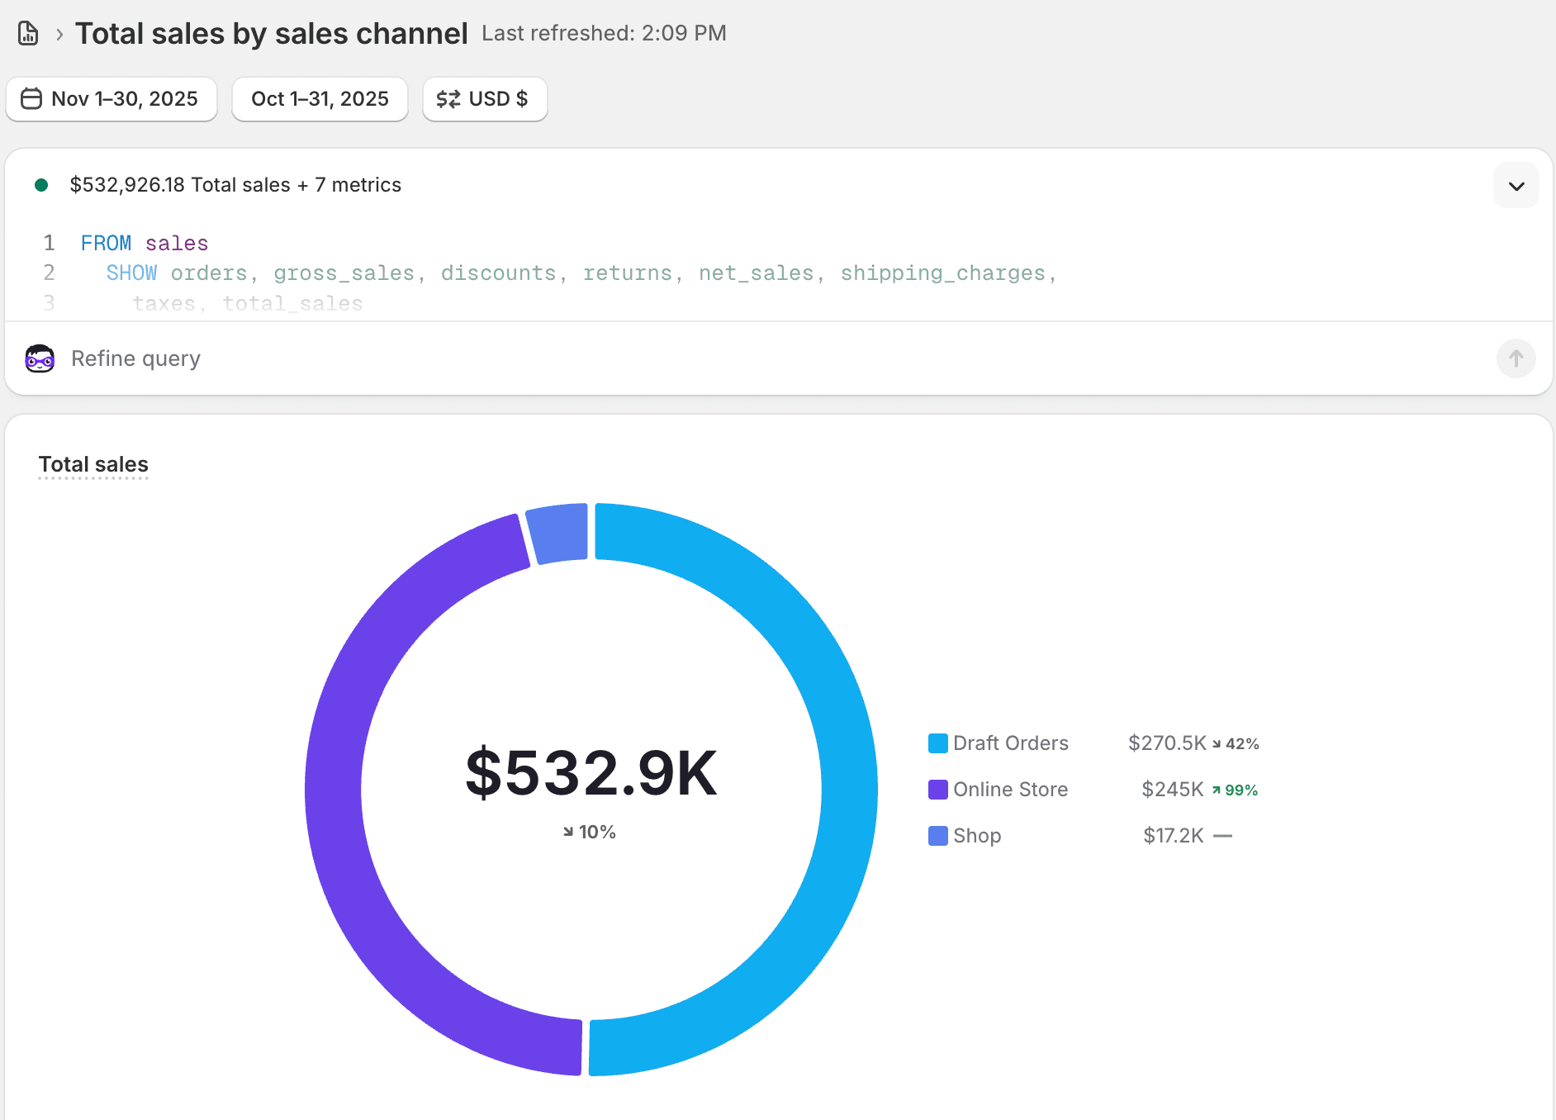Collapse the query editor with the chevron
The width and height of the screenshot is (1556, 1120).
click(x=1516, y=185)
